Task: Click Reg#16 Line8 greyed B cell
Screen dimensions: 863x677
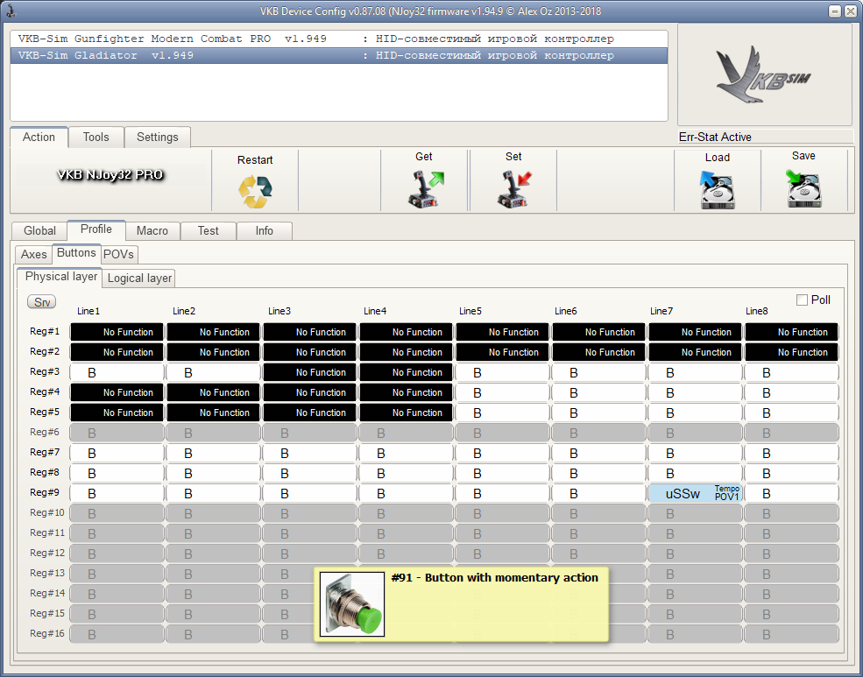Action: pos(791,634)
